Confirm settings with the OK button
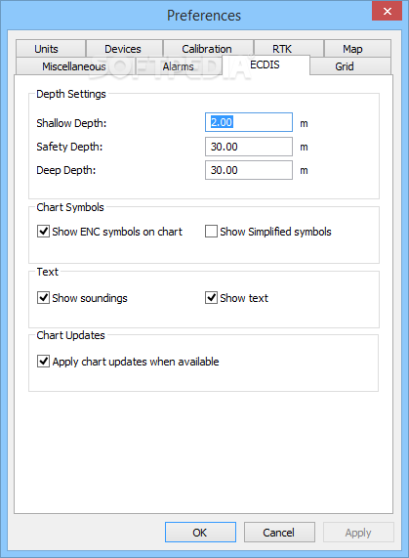 (200, 533)
